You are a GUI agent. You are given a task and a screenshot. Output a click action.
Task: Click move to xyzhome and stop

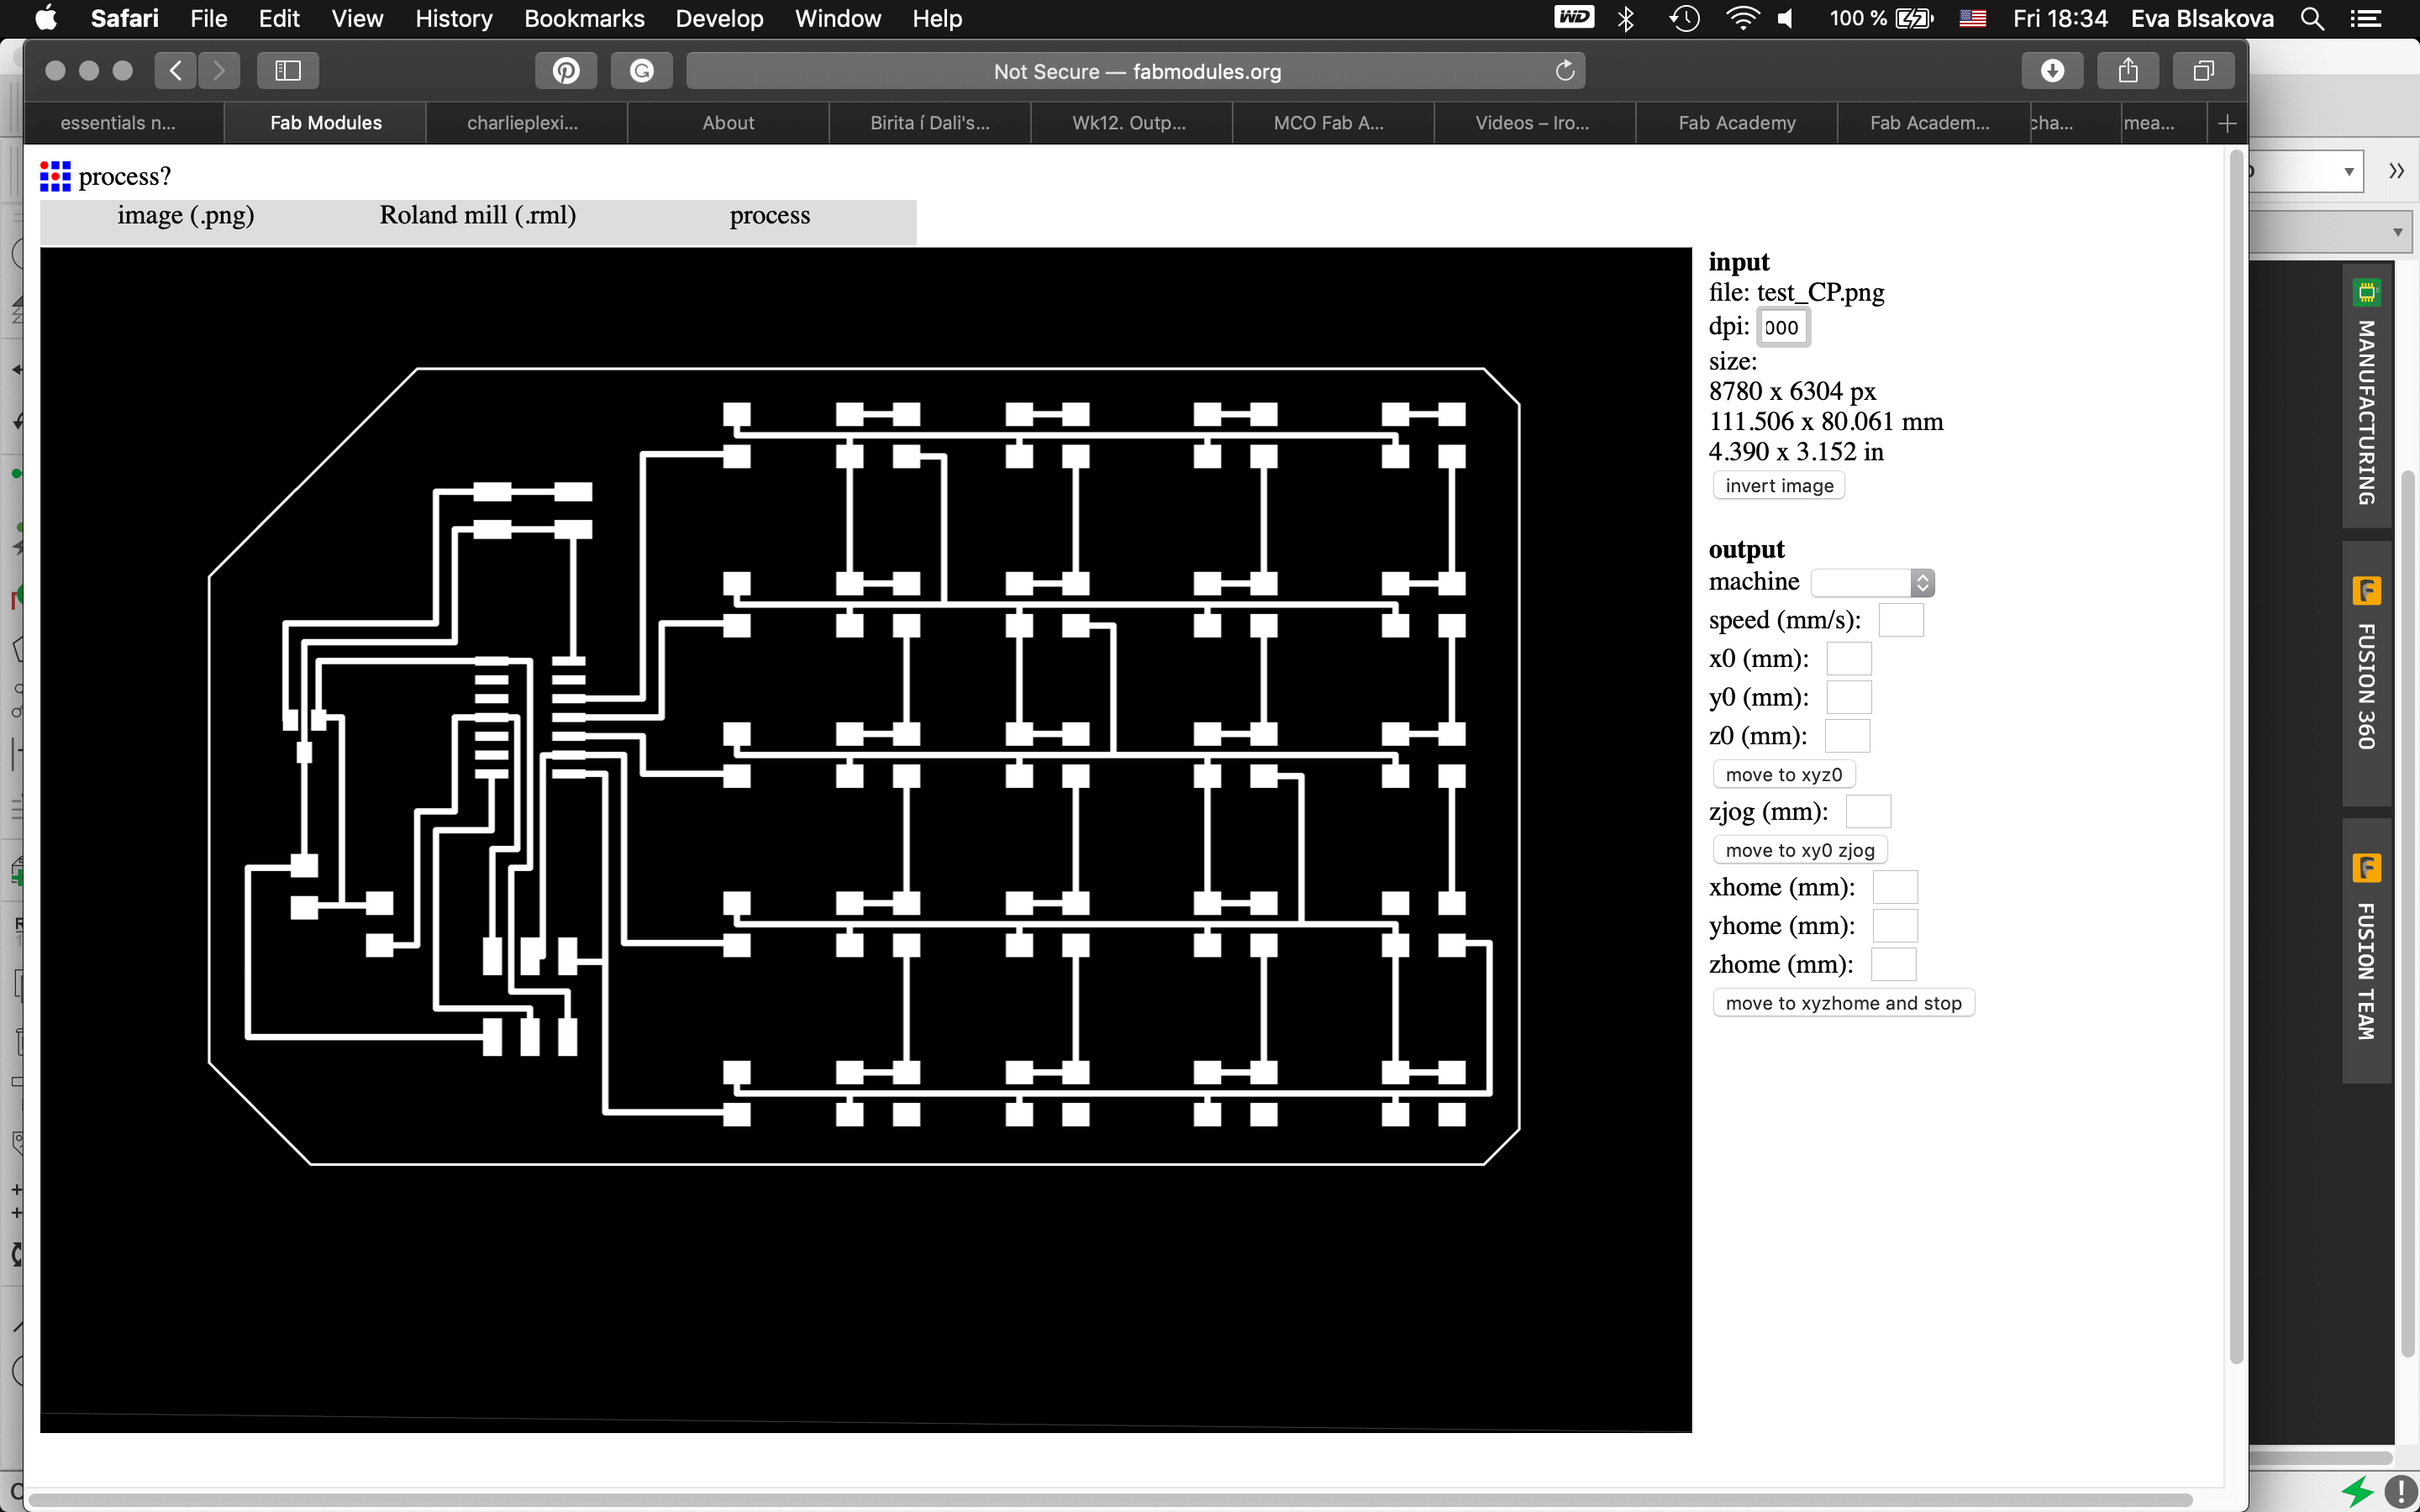point(1843,1003)
